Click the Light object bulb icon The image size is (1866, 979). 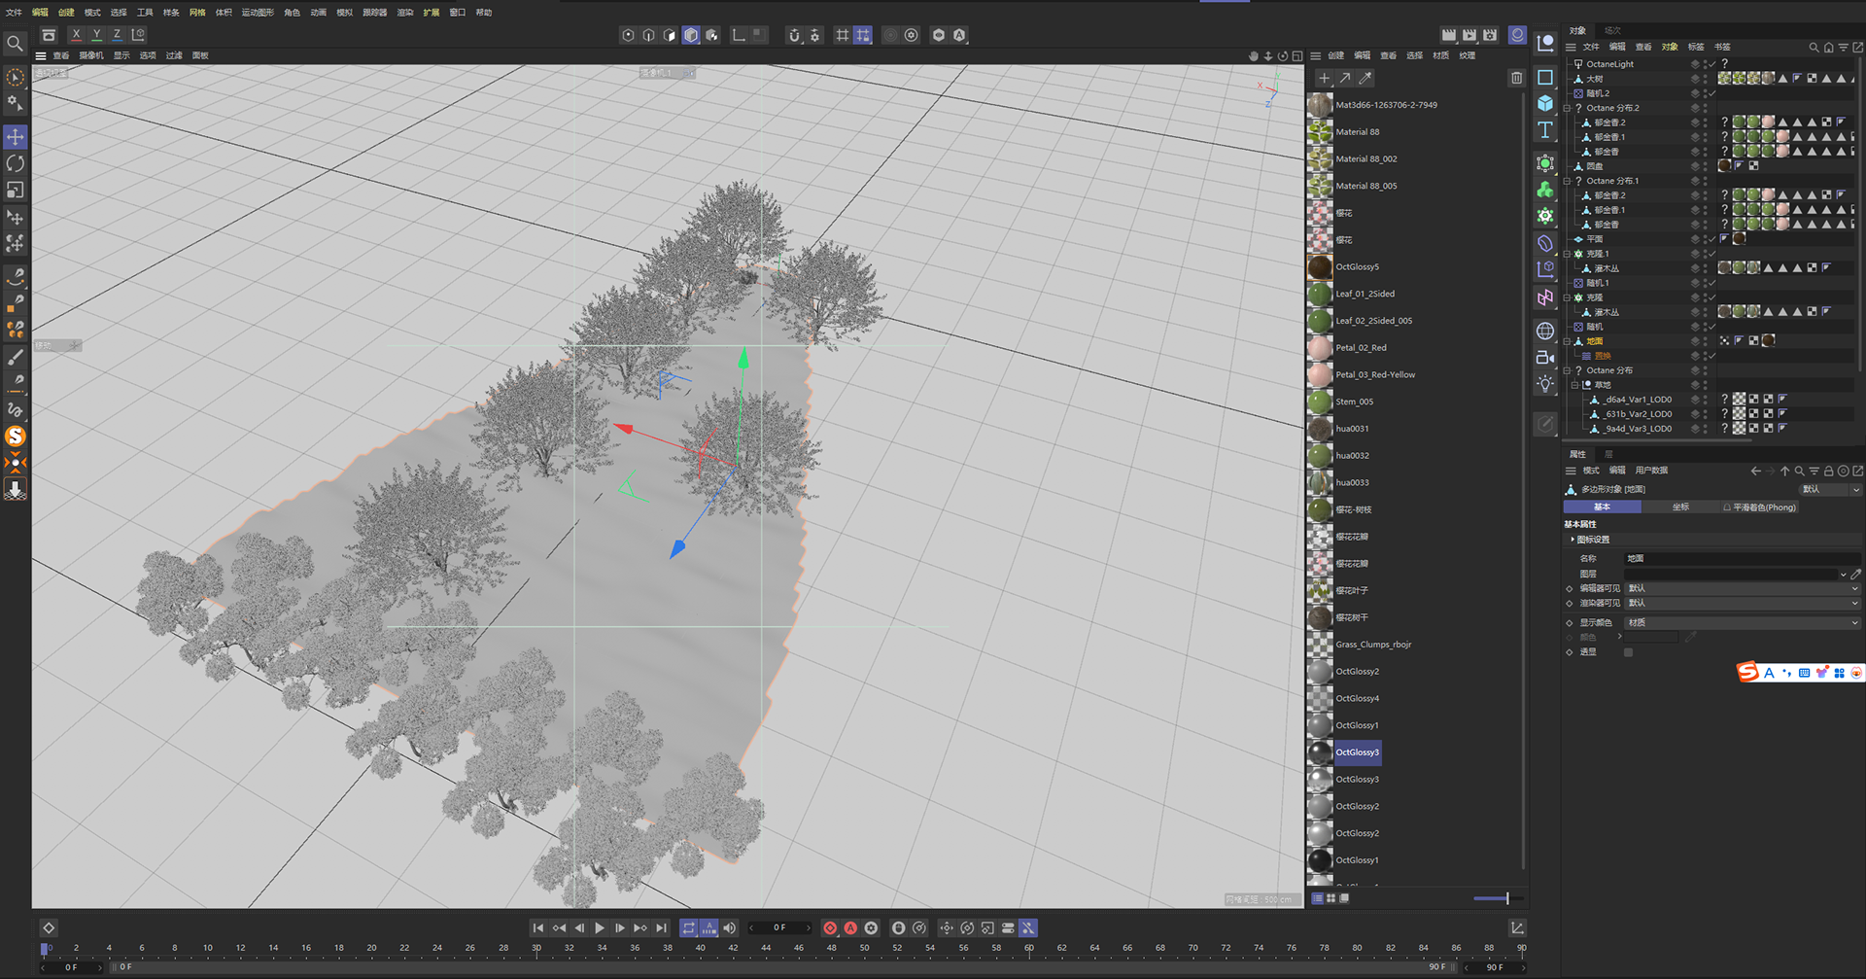click(x=1545, y=384)
